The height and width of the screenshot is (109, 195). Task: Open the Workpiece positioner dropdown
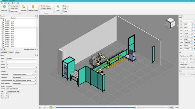coord(24,80)
